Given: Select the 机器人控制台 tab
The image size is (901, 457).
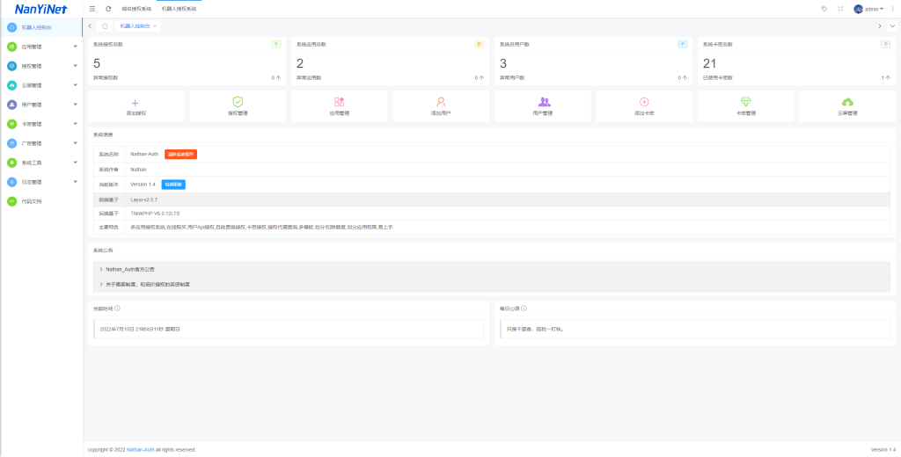Looking at the screenshot, I should [135, 26].
